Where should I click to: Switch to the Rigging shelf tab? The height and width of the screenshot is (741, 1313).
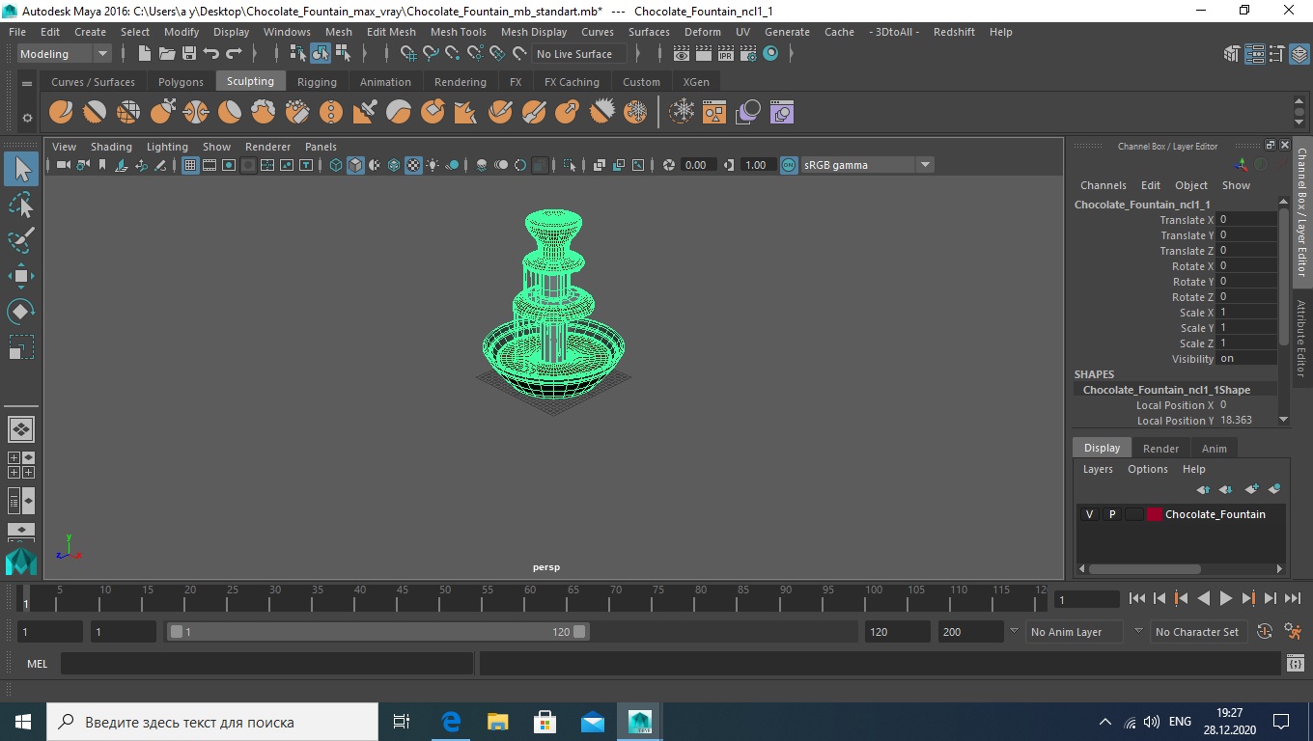click(x=317, y=82)
